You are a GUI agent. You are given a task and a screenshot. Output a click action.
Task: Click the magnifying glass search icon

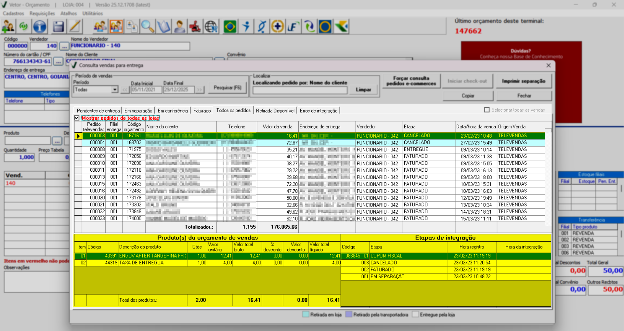(148, 27)
